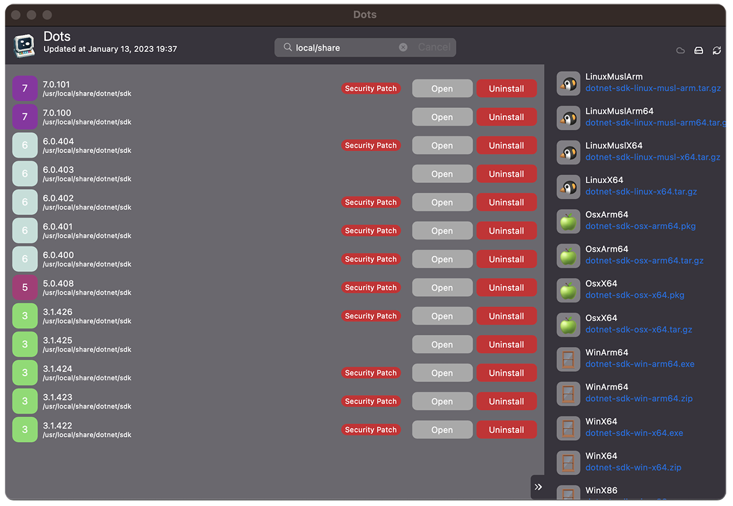
Task: Click the purple 7 badge for 7.0.101
Action: 25,88
